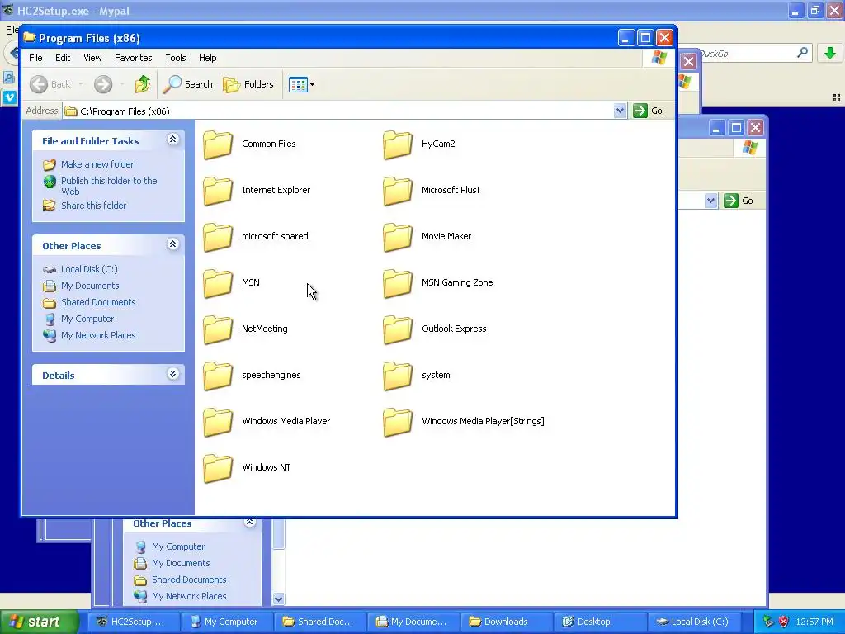Open the View menu
The width and height of the screenshot is (845, 634).
[92, 58]
